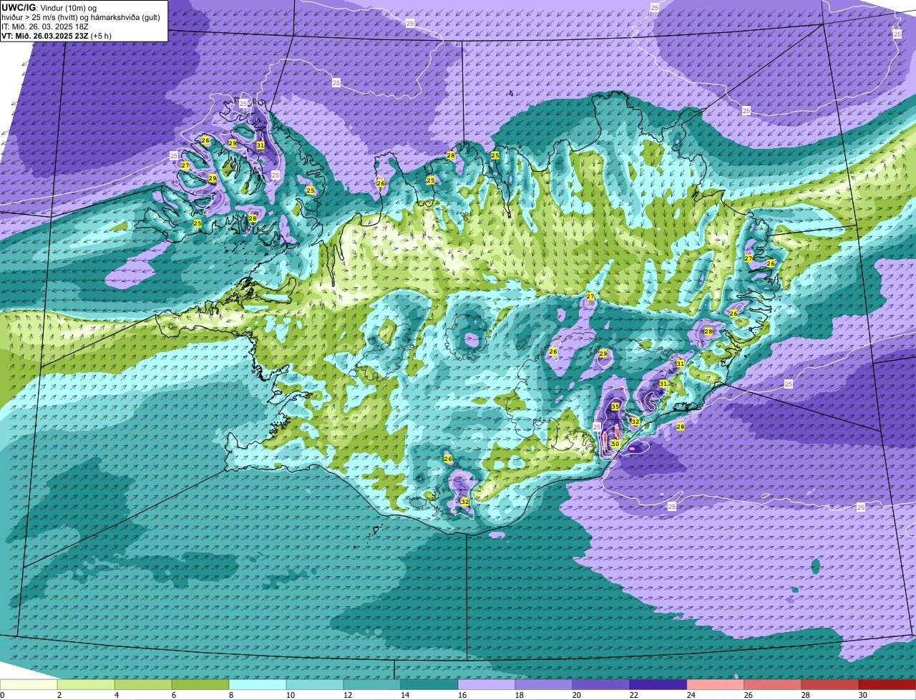Click the legend scale tick label "2"
916x700 pixels.
[59, 695]
